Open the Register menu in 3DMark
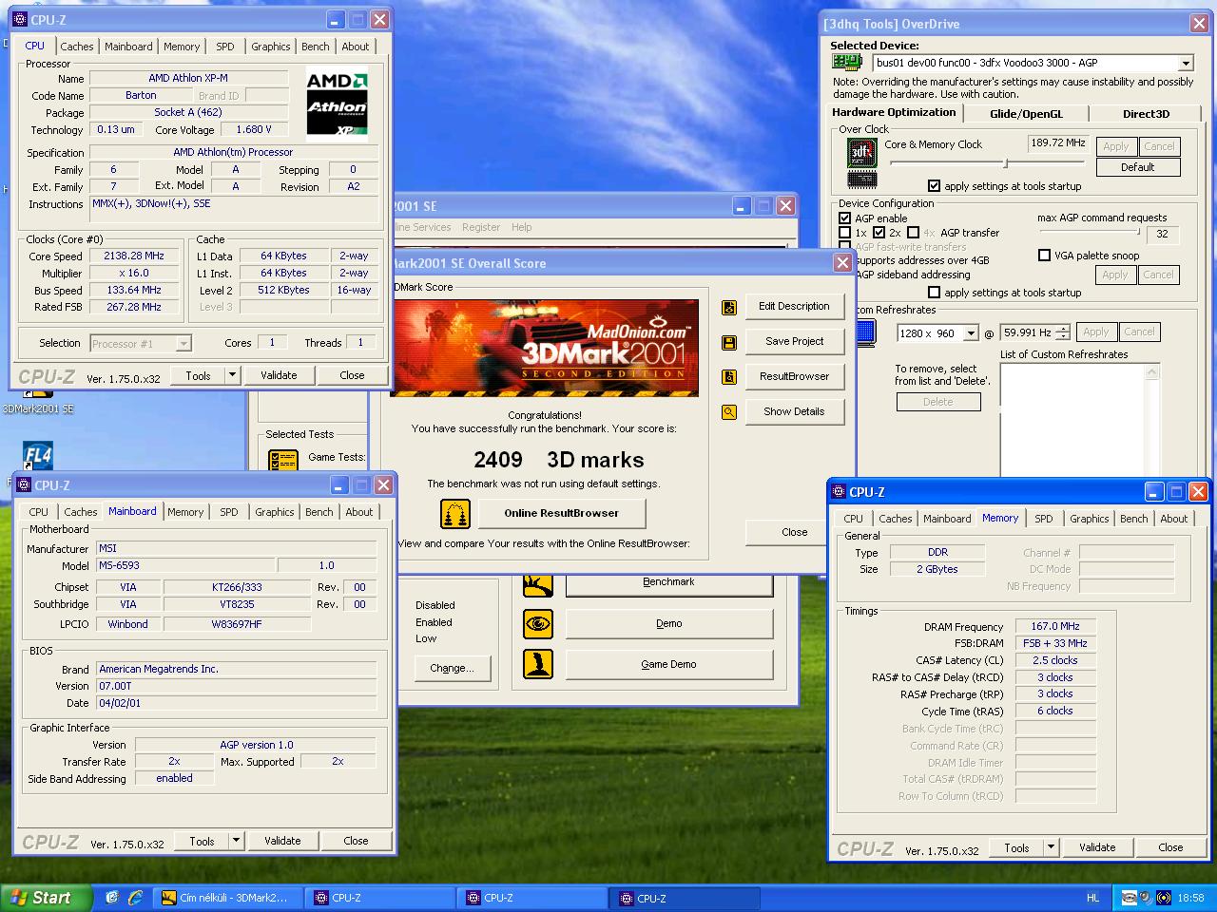The width and height of the screenshot is (1217, 912). [x=481, y=227]
